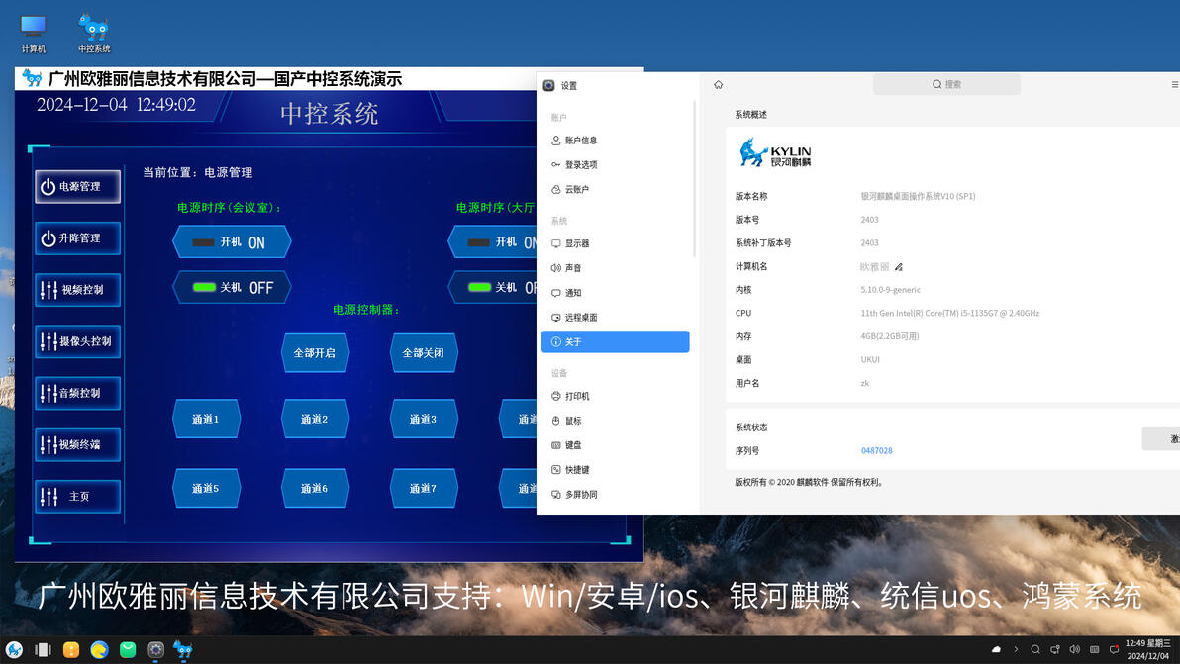Image resolution: width=1180 pixels, height=664 pixels.
Task: Select the 电源管理 power management sidebar icon
Action: (77, 186)
